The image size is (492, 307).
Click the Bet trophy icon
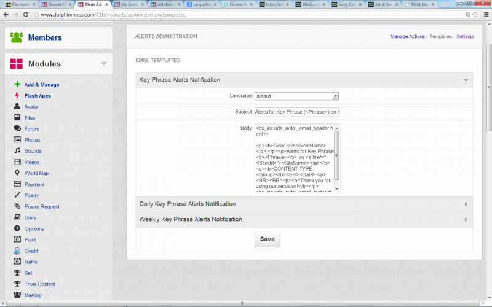tap(17, 273)
